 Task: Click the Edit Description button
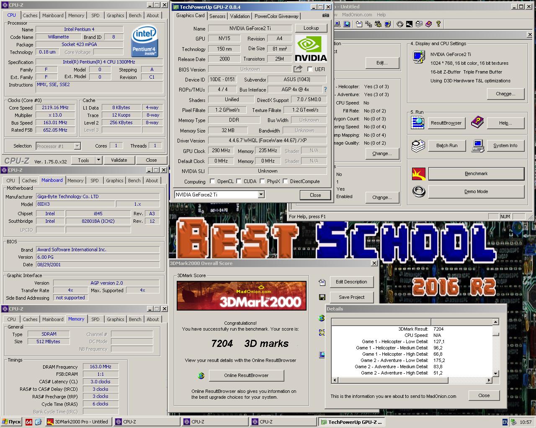[x=351, y=282]
